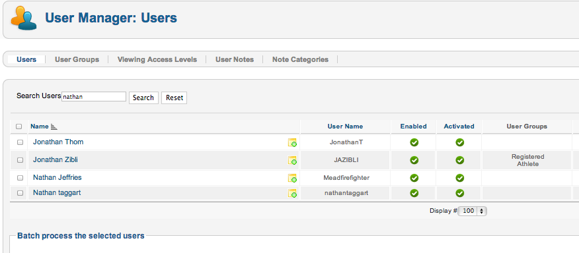
Task: Click Activated checkmark for Jonathan Thom
Action: pyautogui.click(x=459, y=142)
